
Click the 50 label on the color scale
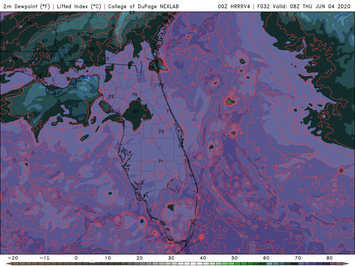pos(235,258)
